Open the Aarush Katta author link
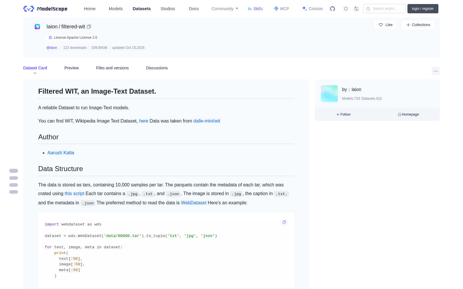 [x=61, y=153]
